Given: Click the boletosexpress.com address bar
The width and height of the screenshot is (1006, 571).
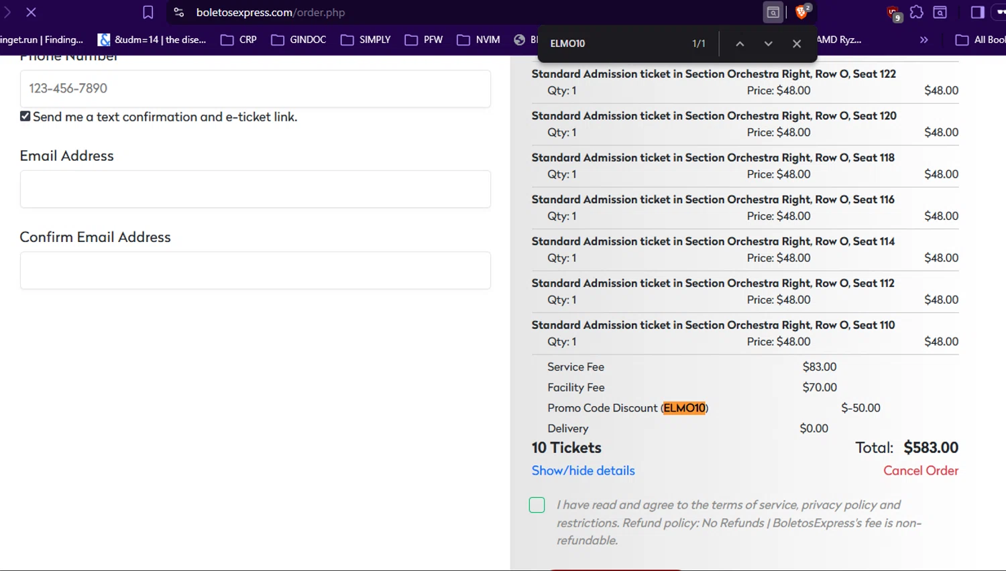Looking at the screenshot, I should [270, 12].
